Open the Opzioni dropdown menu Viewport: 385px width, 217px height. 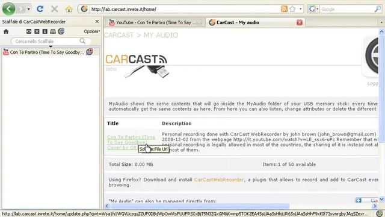click(92, 31)
